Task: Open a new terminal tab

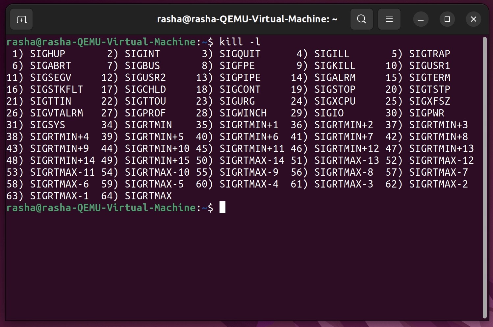Action: tap(21, 19)
